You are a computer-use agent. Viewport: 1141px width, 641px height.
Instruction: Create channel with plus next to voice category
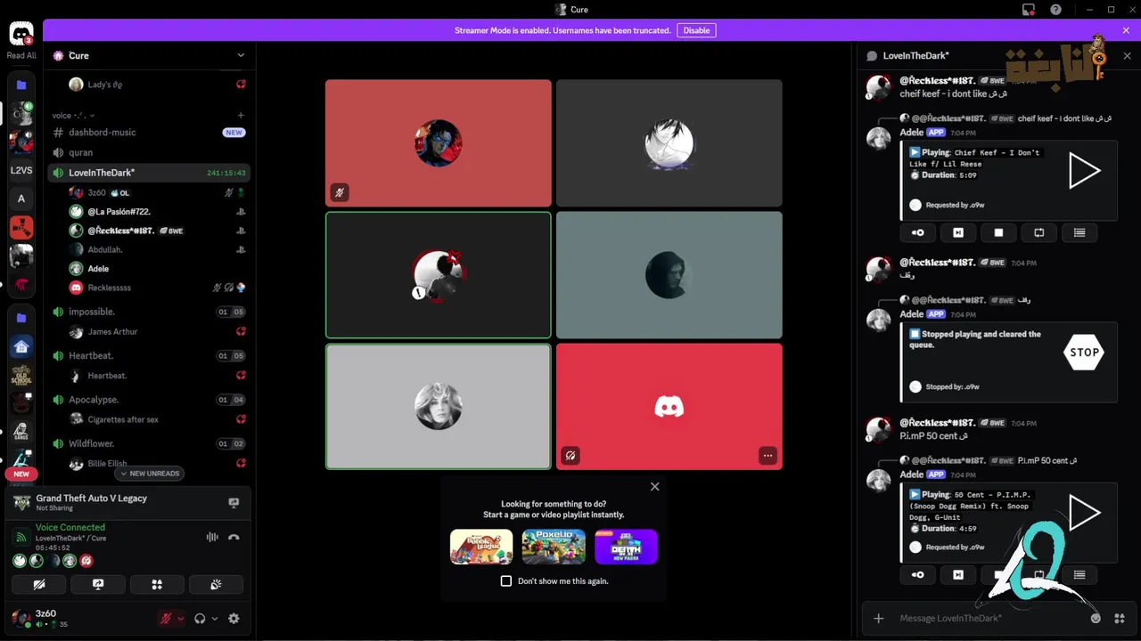pos(241,115)
